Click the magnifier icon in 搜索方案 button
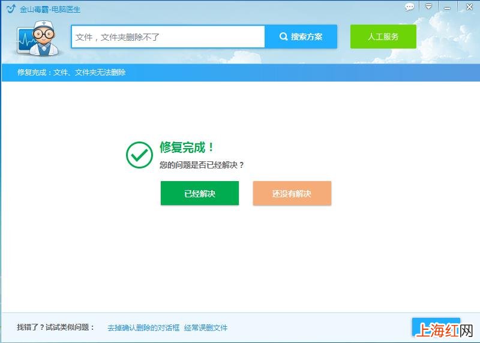 point(283,37)
